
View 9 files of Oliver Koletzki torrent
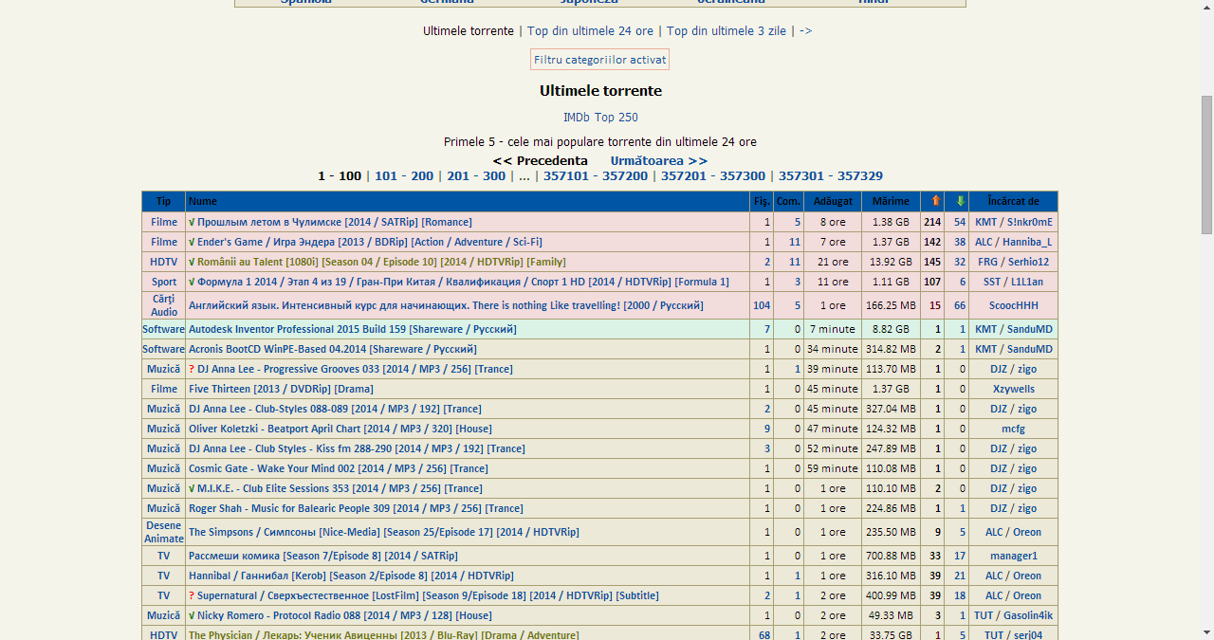(x=767, y=429)
